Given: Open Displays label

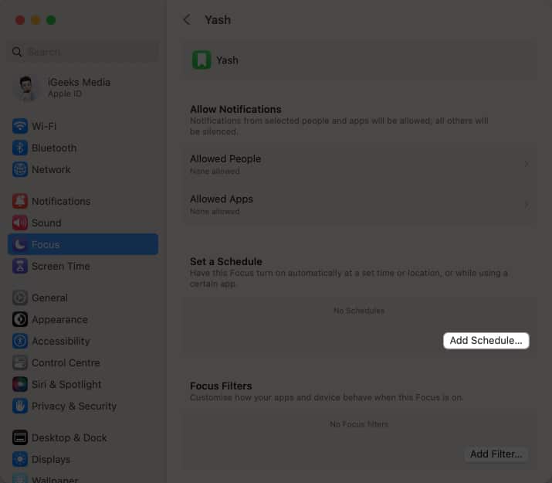Looking at the screenshot, I should [x=51, y=459].
